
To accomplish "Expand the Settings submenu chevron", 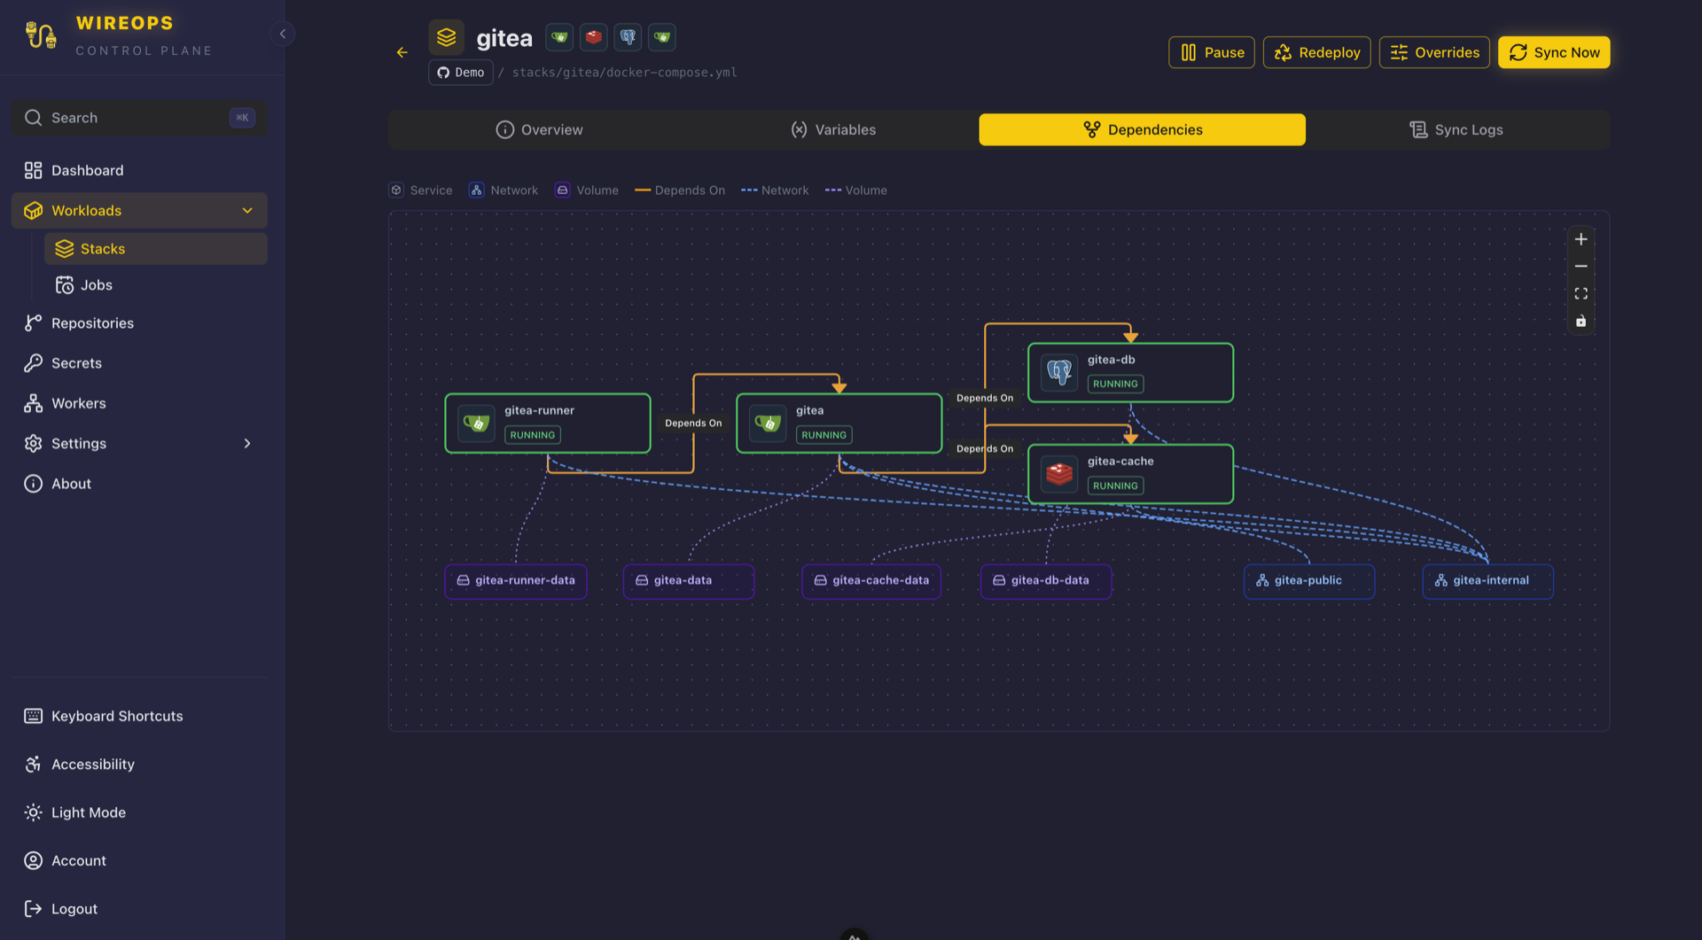I will (247, 444).
